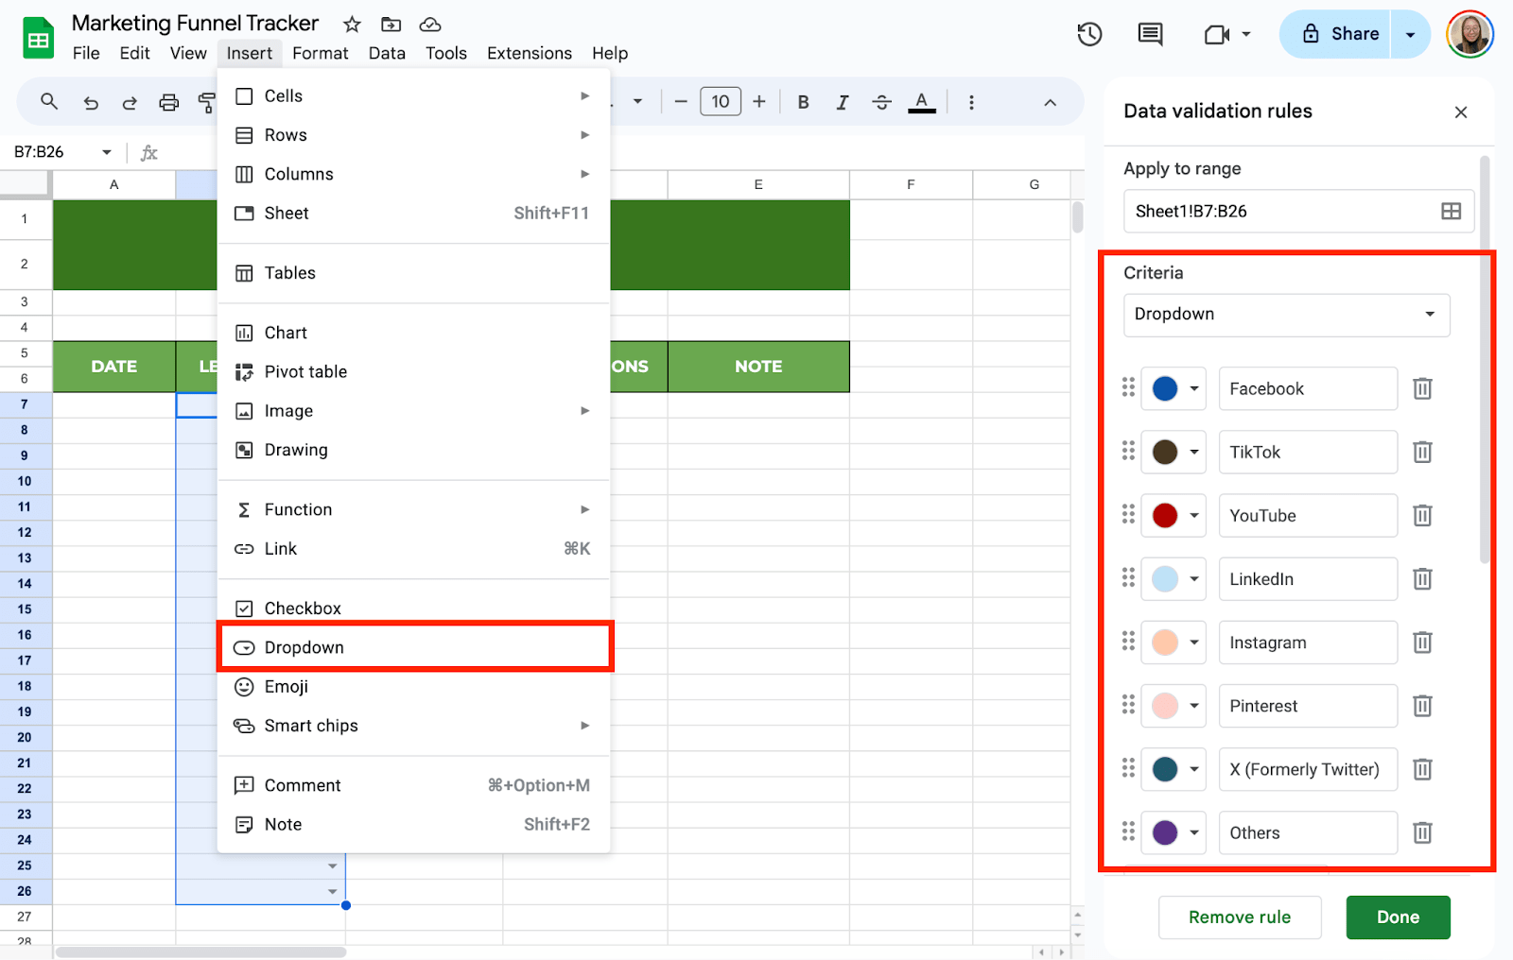Screen dimensions: 1513x960
Task: Click the select data range grid icon
Action: tap(1451, 212)
